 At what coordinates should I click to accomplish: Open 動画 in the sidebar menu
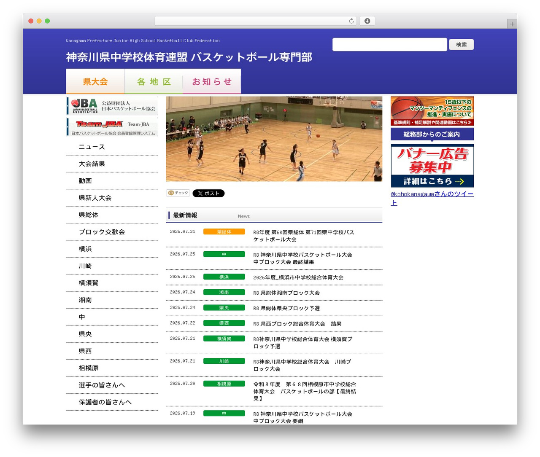point(112,181)
